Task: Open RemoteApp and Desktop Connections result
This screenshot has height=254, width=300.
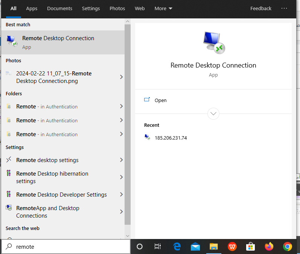Action: click(63, 212)
